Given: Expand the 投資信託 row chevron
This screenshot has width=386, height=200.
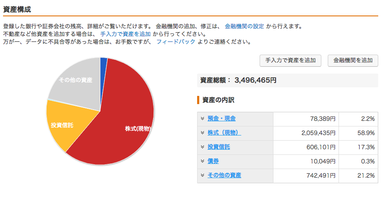Looking at the screenshot, I should [x=202, y=147].
